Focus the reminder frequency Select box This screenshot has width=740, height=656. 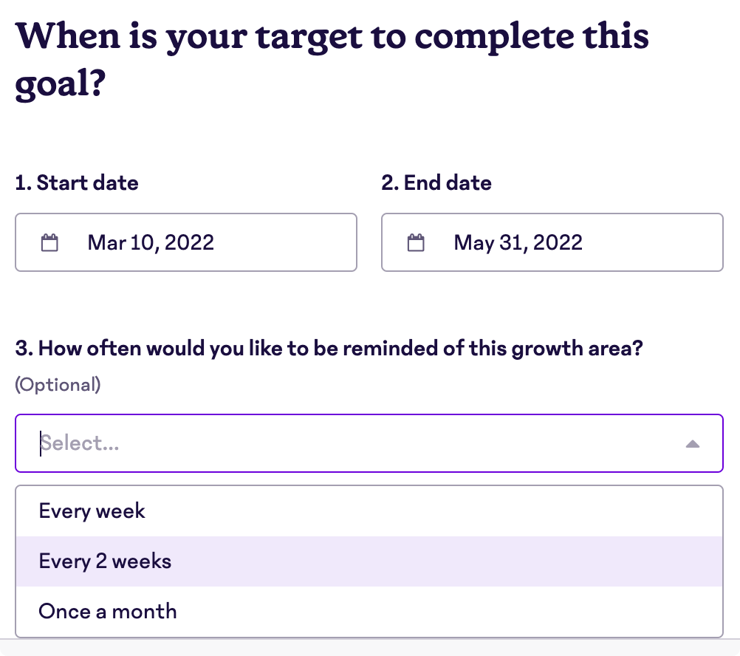[x=369, y=443]
